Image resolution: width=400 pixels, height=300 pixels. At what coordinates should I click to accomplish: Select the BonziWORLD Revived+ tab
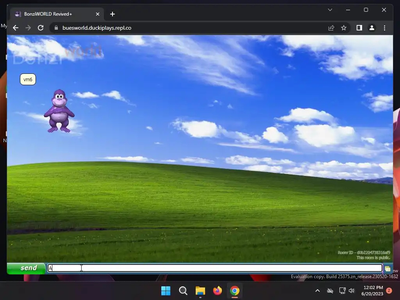(x=57, y=14)
